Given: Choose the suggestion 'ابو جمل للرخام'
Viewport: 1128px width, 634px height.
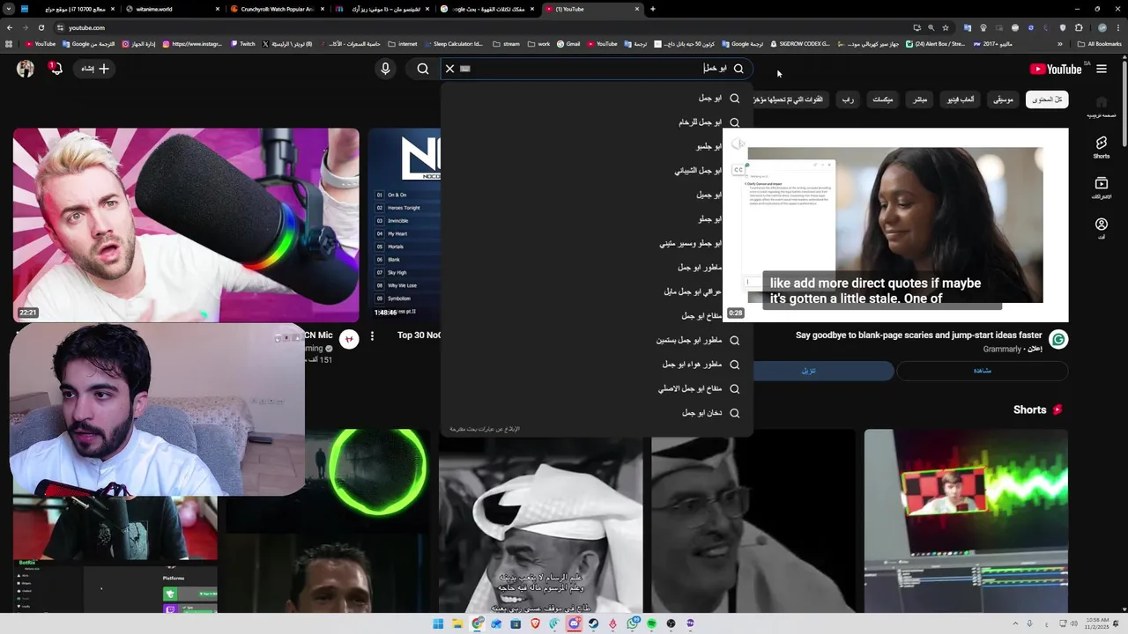Looking at the screenshot, I should [x=597, y=122].
